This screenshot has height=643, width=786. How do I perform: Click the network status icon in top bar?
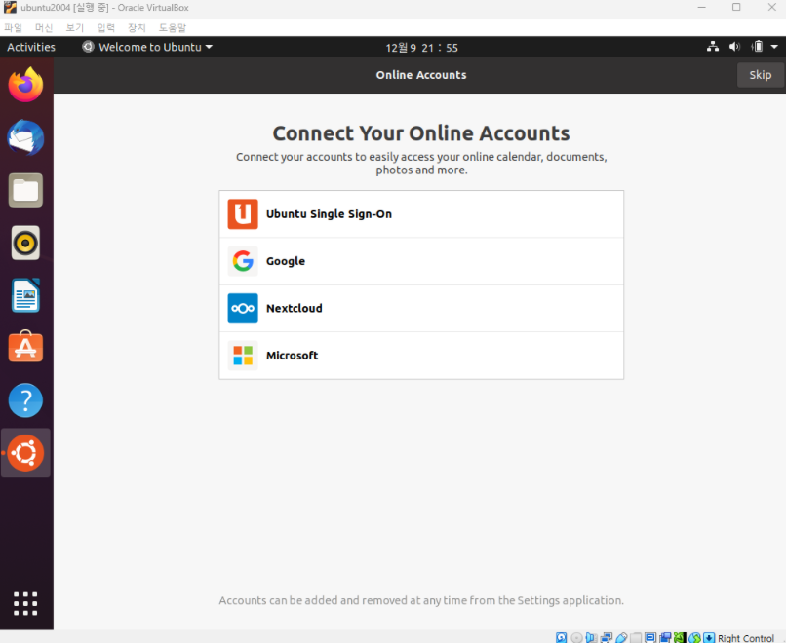tap(712, 47)
